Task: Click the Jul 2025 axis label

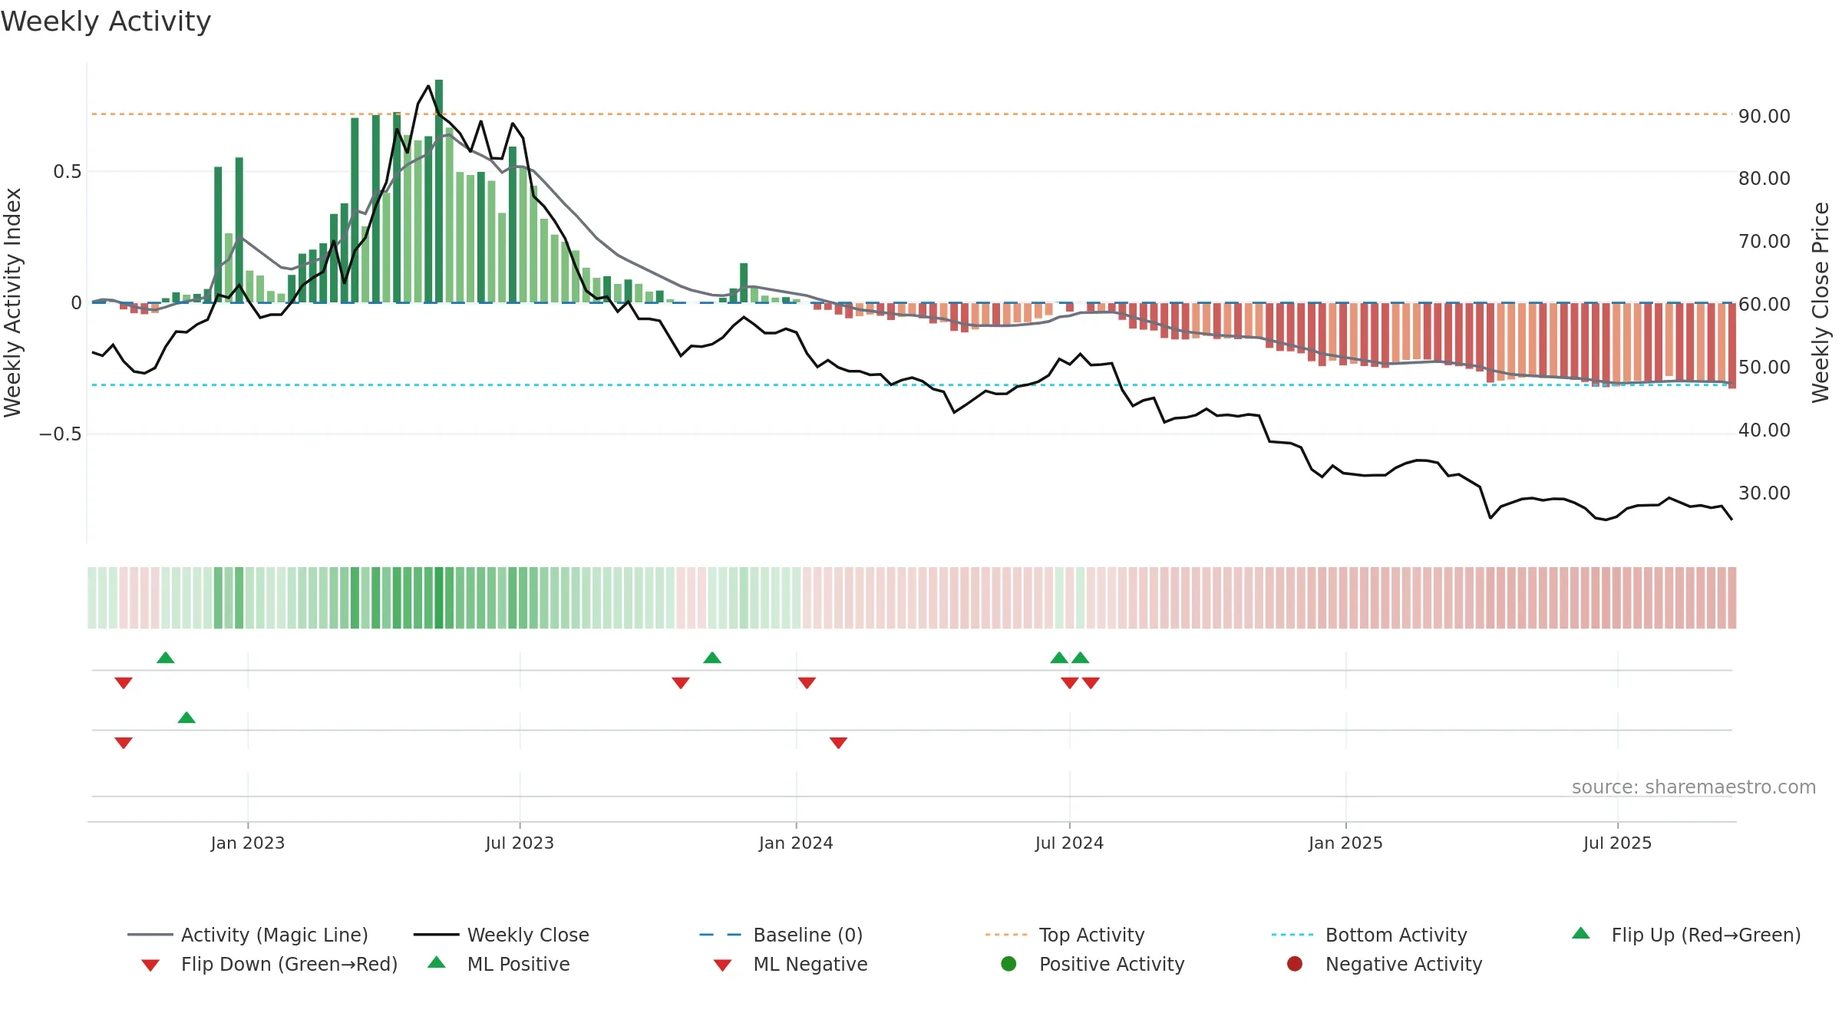Action: click(1617, 843)
